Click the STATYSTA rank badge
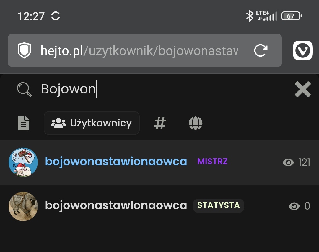This screenshot has height=252, width=319. (219, 205)
